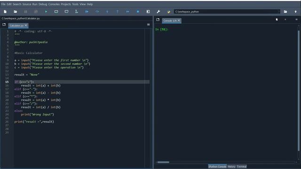This screenshot has width=301, height=169.
Task: Open the Debug menu
Action: pyautogui.click(x=43, y=4)
